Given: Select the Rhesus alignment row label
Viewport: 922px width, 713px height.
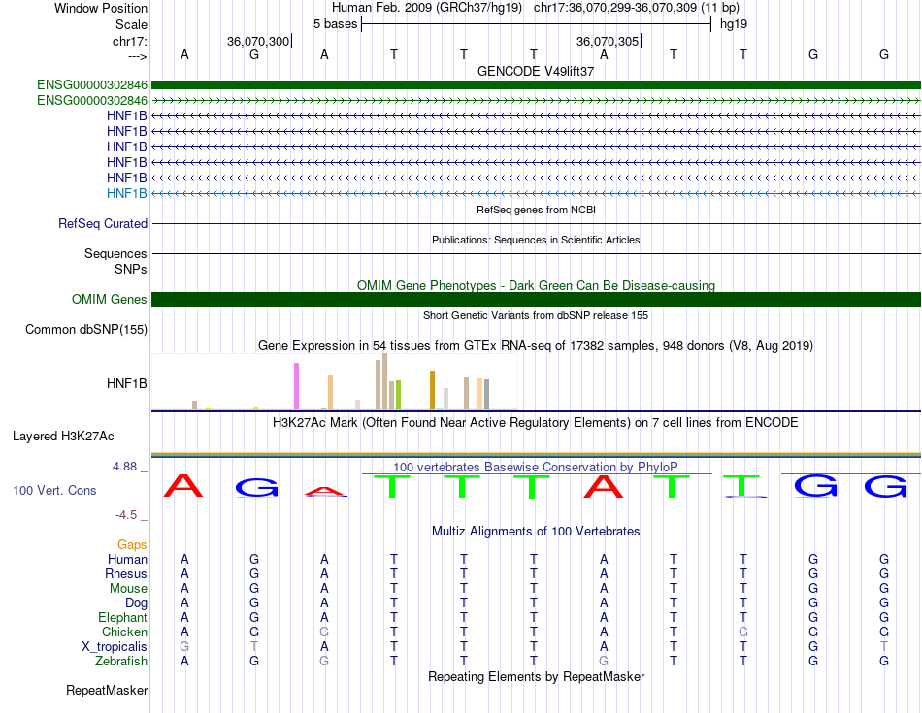Looking at the screenshot, I should tap(126, 573).
